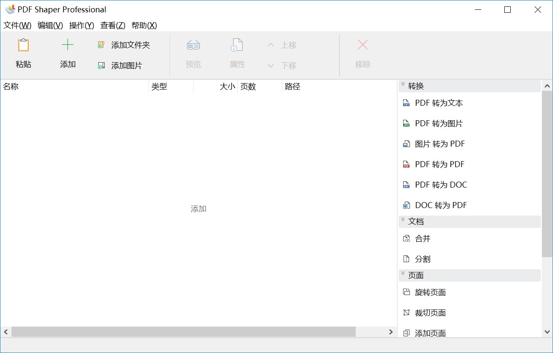Click the PDF 转为图片 JPG icon

[406, 123]
